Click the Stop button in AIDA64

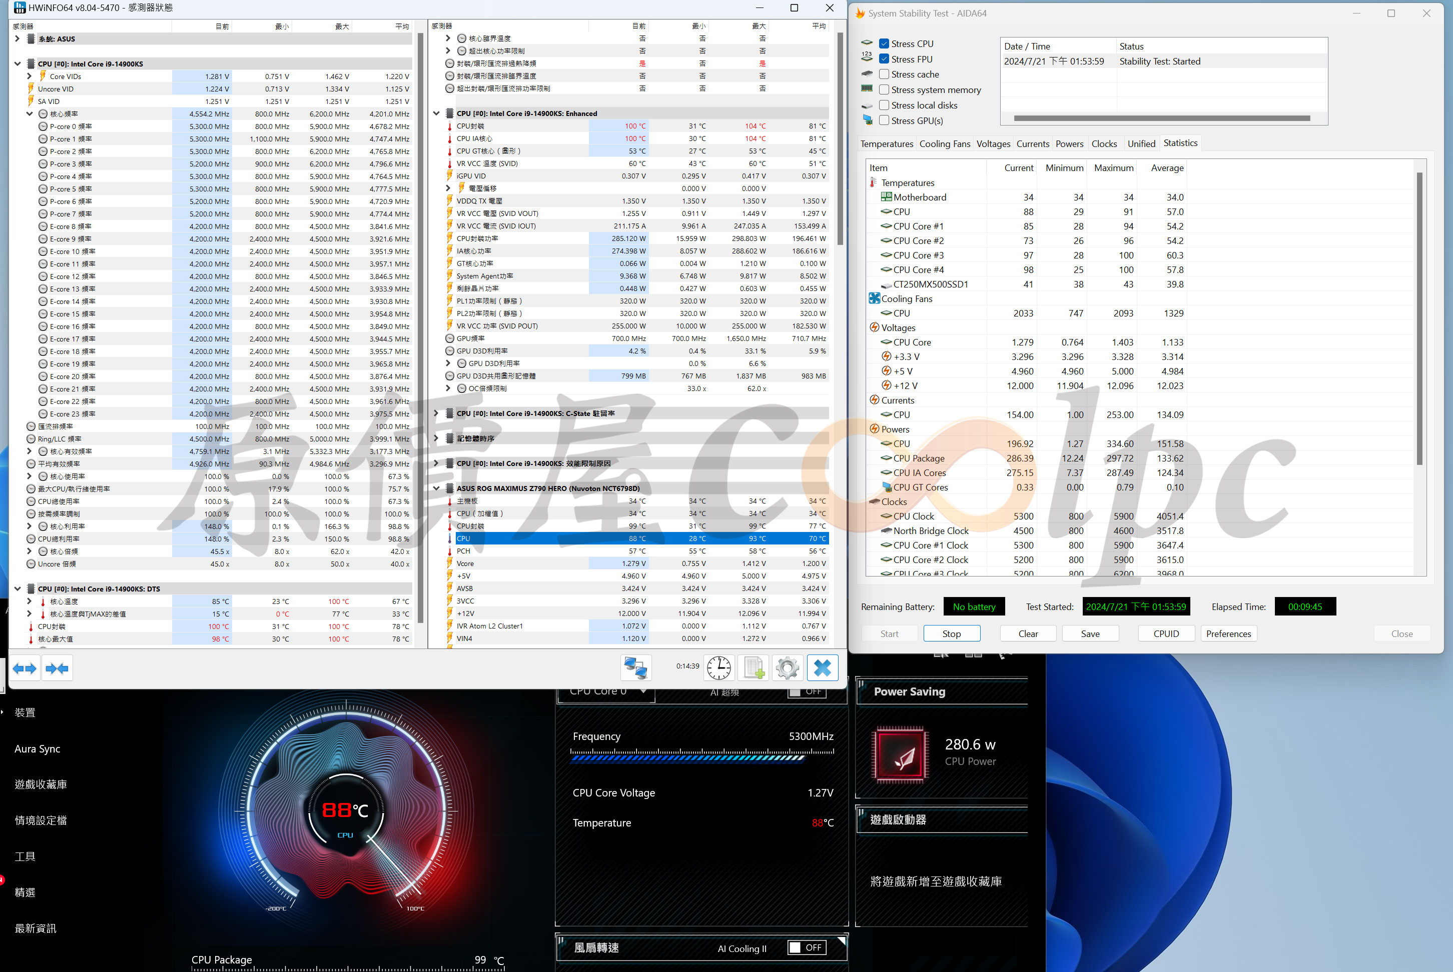(x=951, y=633)
